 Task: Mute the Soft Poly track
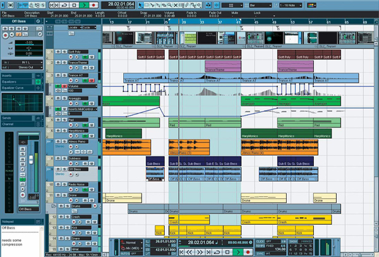coord(58,52)
